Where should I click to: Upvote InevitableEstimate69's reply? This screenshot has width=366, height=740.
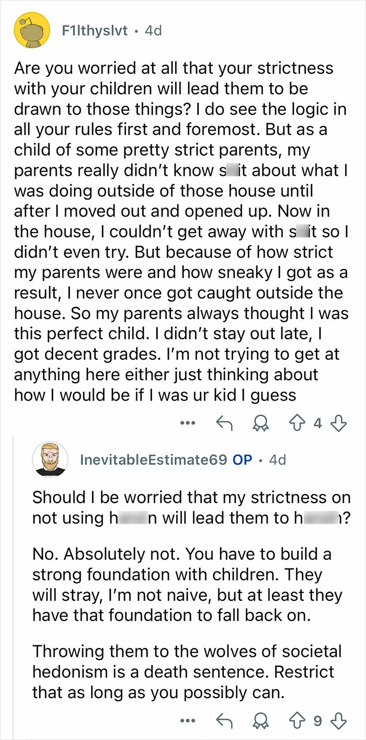(299, 719)
